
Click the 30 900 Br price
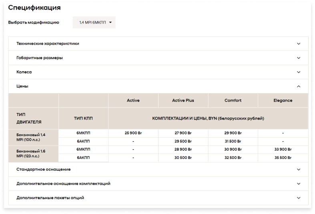[233, 149]
